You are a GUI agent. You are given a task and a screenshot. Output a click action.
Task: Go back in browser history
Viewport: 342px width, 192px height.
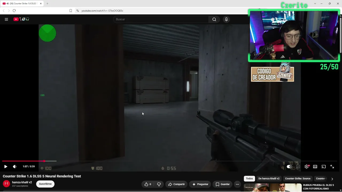tap(3, 11)
